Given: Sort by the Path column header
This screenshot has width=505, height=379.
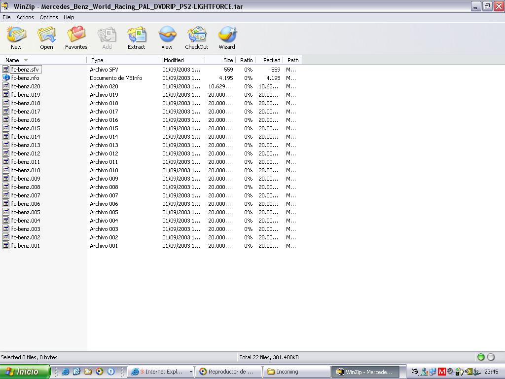Looking at the screenshot, I should (x=292, y=60).
